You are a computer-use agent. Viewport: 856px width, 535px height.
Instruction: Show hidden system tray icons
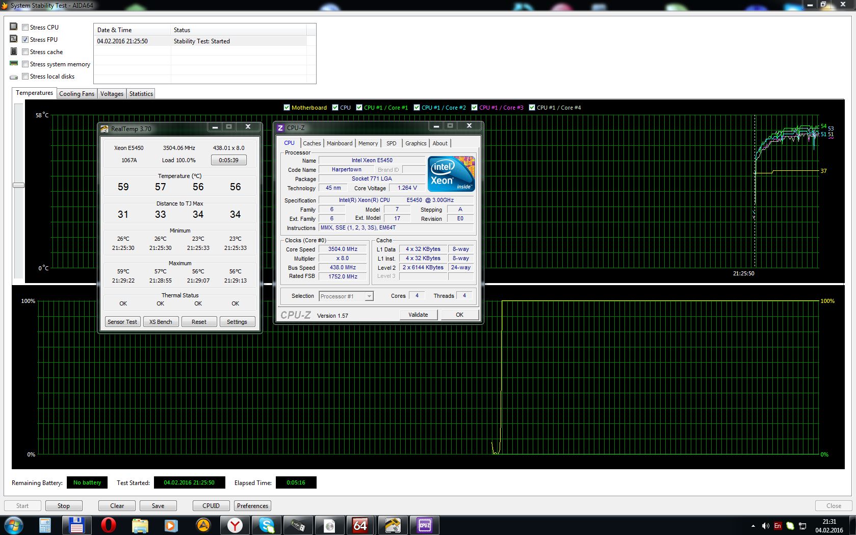point(753,526)
